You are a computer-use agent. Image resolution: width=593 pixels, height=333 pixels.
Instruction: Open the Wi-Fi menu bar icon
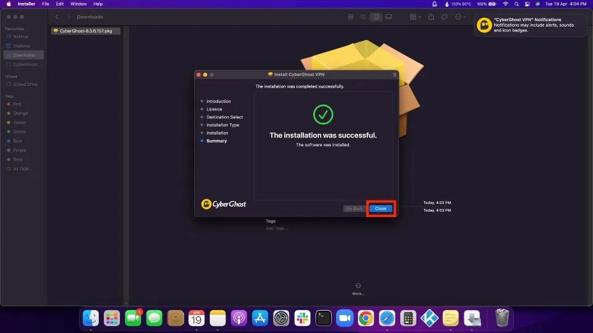click(x=505, y=4)
